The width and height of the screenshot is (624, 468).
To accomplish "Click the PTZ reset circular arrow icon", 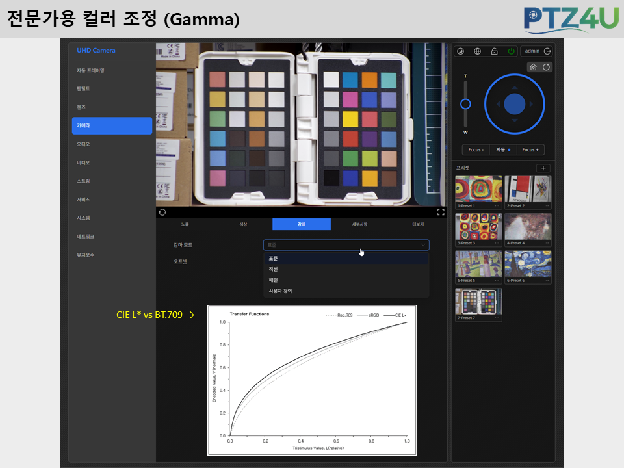I will coord(547,67).
